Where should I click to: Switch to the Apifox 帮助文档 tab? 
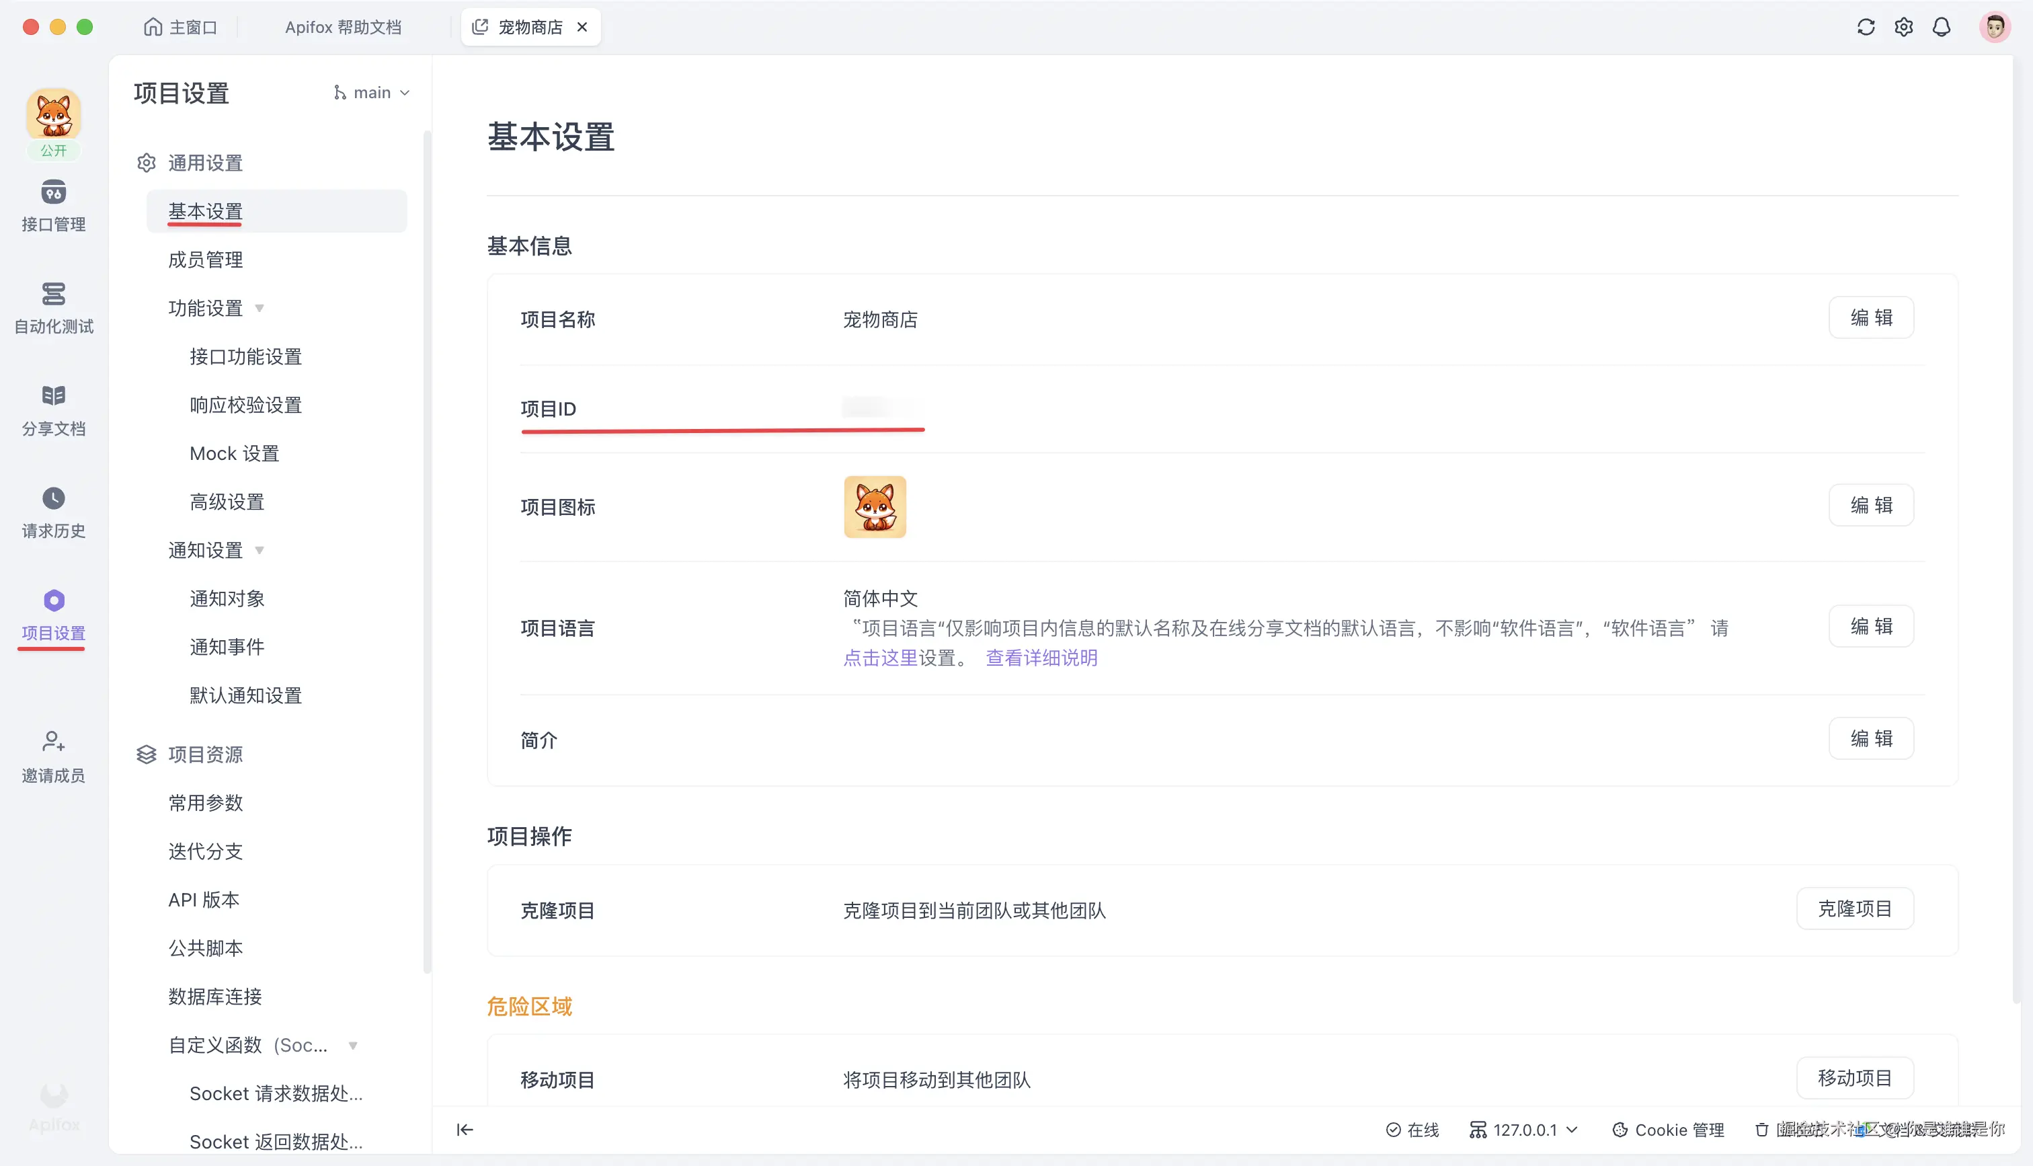click(x=343, y=27)
